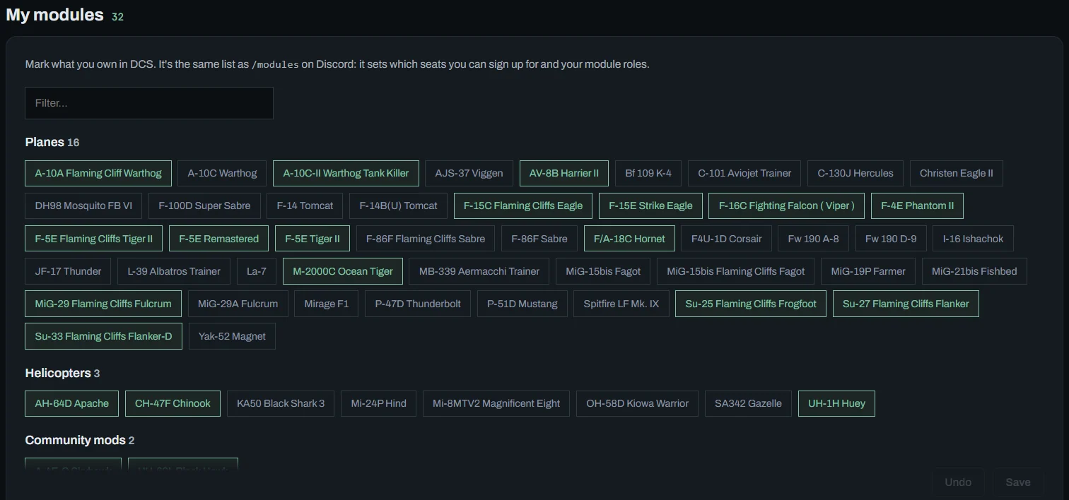Enable the F-86F Sabre module

[539, 239]
